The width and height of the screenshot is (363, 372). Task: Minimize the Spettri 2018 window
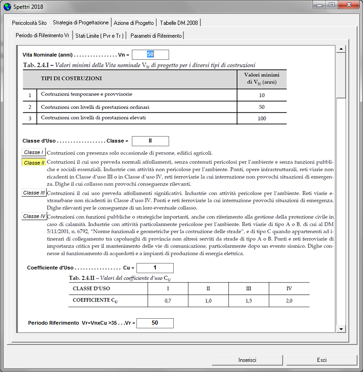(319, 5)
